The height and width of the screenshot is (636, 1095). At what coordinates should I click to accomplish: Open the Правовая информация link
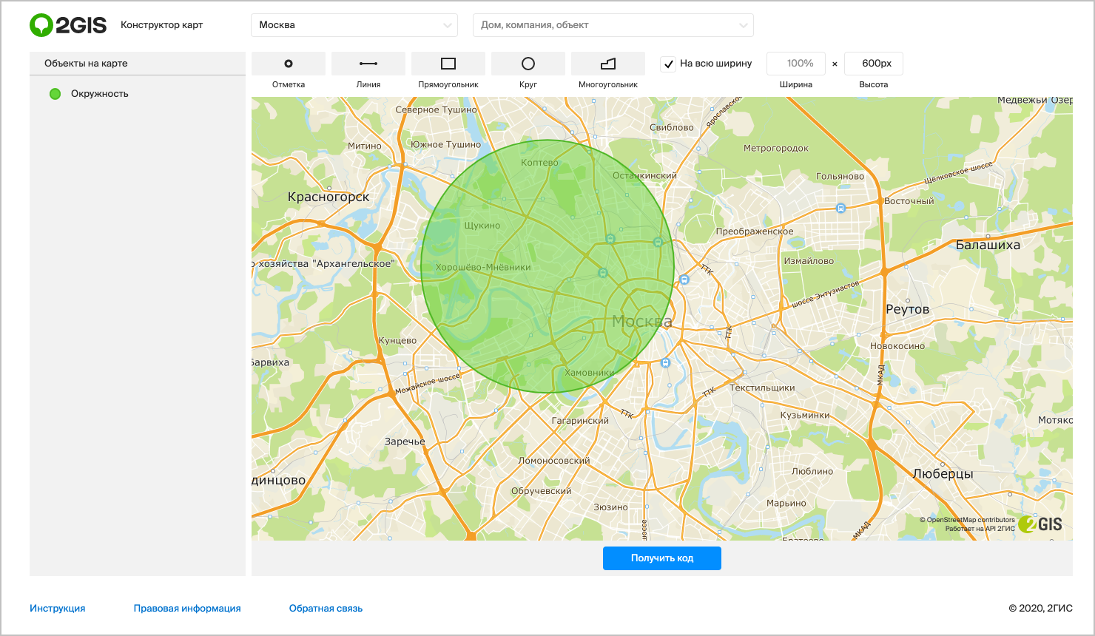click(187, 609)
